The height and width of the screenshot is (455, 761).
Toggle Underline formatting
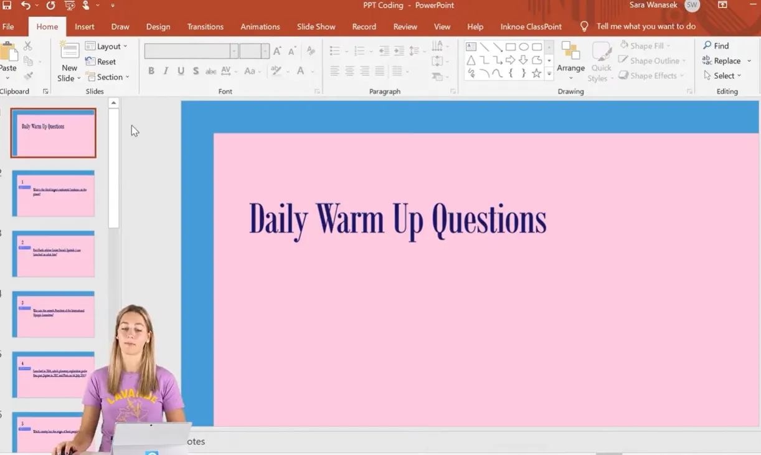coord(181,71)
